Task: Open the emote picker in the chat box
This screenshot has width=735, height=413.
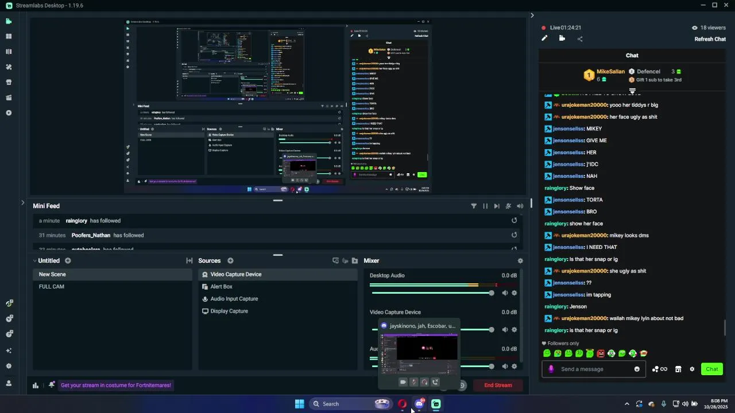Action: (x=637, y=369)
